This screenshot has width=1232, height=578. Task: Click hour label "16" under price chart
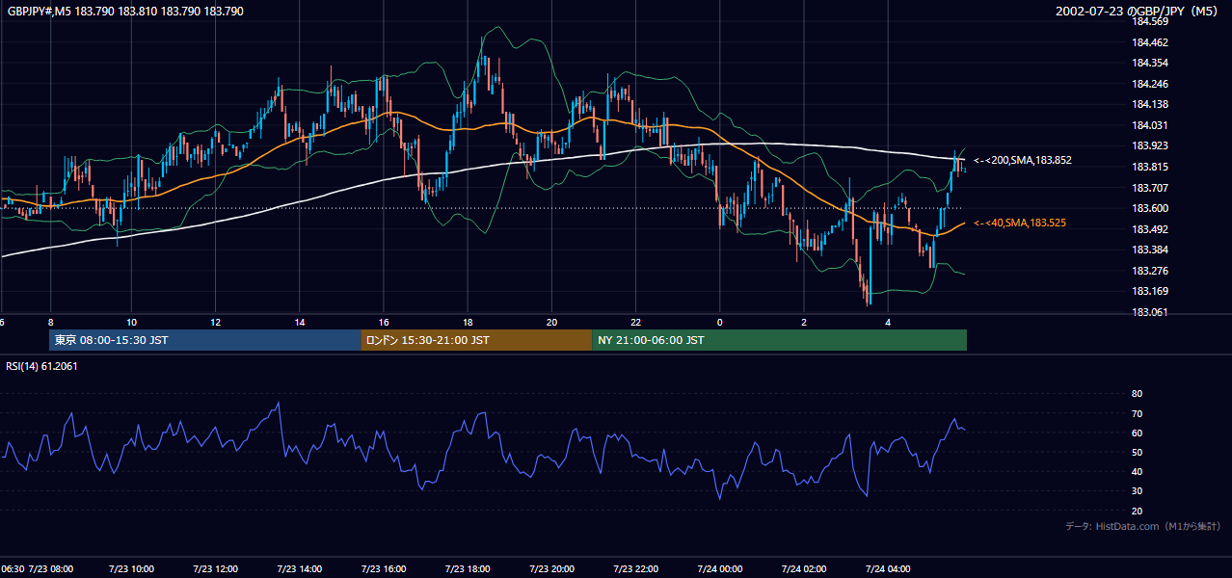click(384, 322)
